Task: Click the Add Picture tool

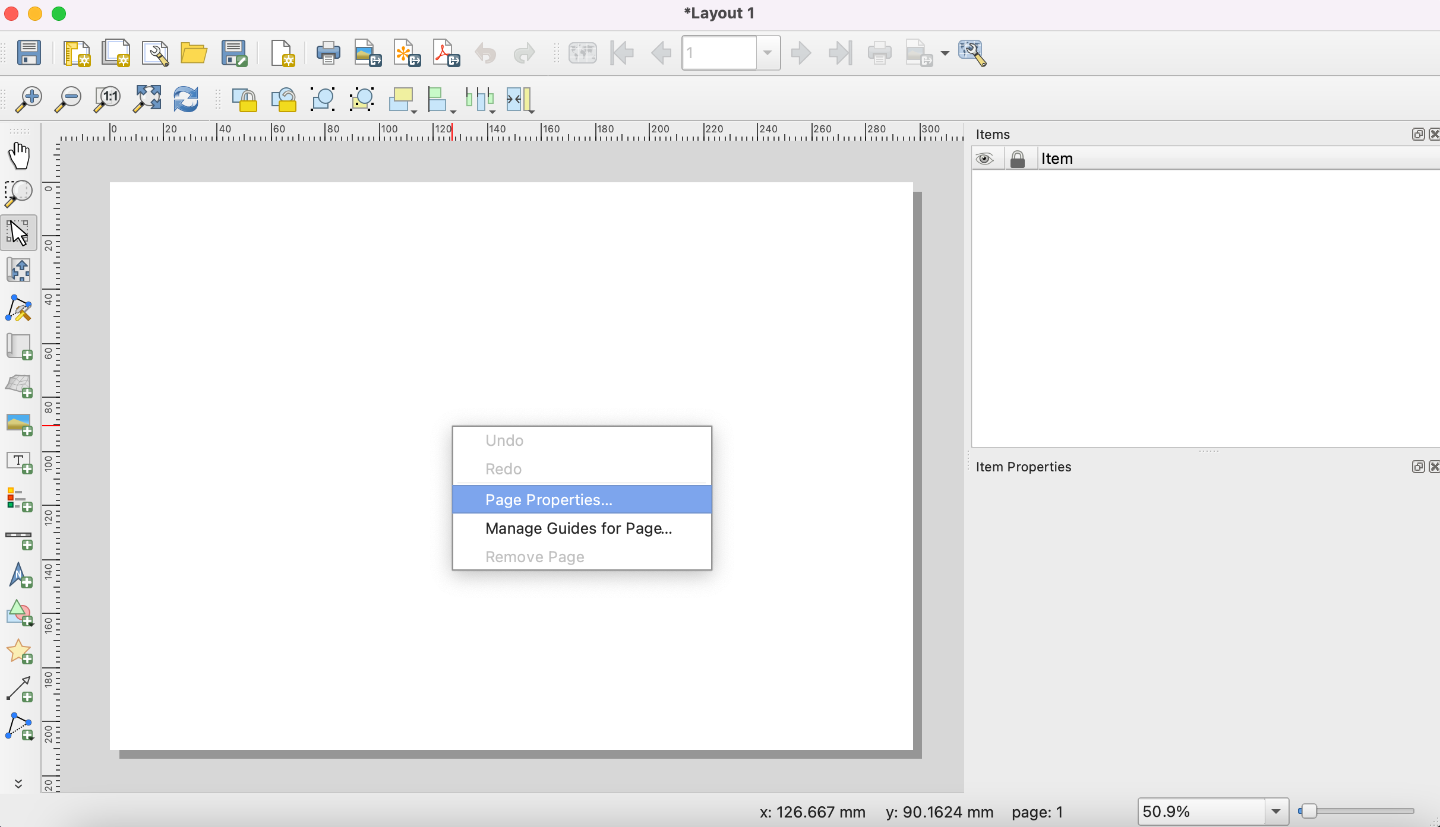Action: (19, 424)
